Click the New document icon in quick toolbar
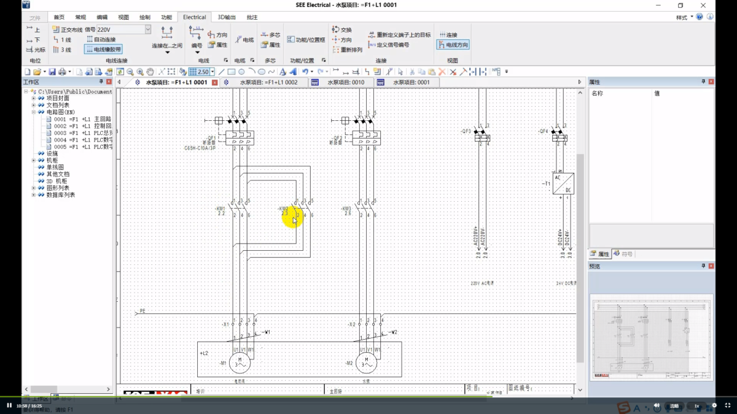 pyautogui.click(x=27, y=72)
